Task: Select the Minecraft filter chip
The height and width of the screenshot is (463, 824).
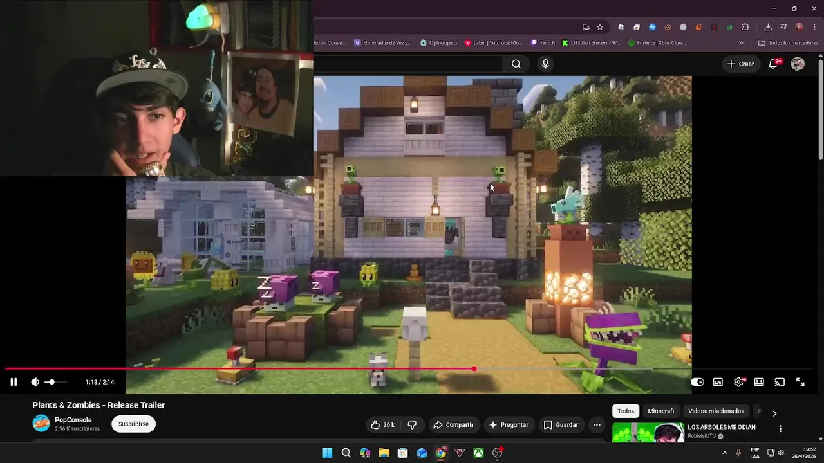Action: [661, 411]
